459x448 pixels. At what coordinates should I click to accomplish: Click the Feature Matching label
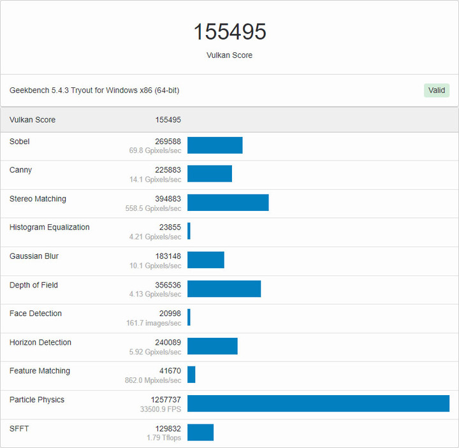pos(40,371)
